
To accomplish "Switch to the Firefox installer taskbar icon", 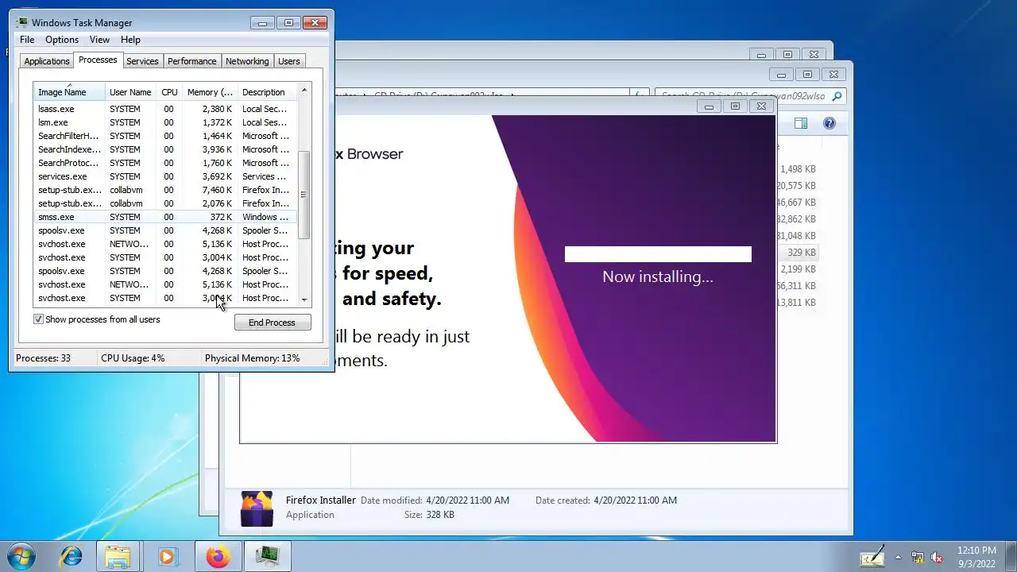I will tap(218, 556).
